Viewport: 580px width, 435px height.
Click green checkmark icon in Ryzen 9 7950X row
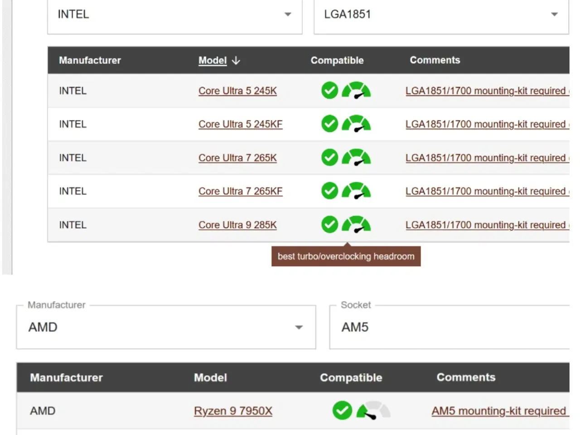[342, 411]
